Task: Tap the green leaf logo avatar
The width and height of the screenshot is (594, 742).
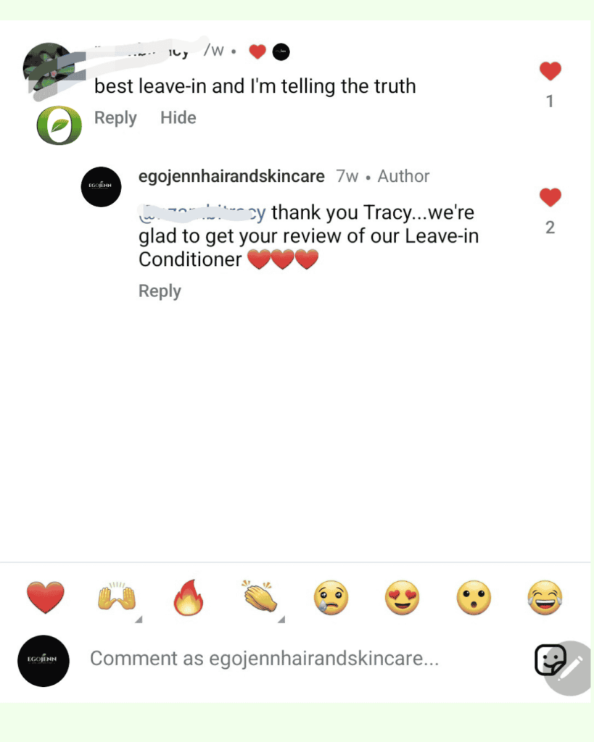Action: click(59, 125)
